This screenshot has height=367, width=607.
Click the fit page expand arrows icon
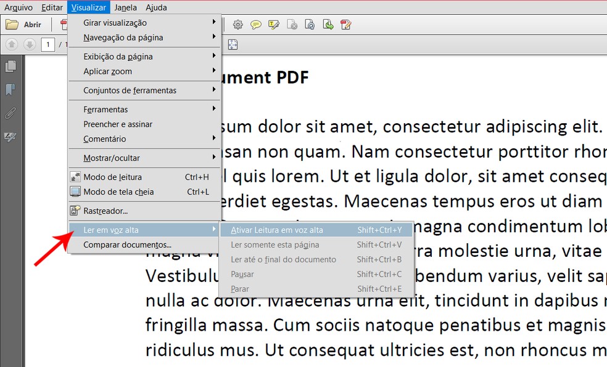(233, 44)
